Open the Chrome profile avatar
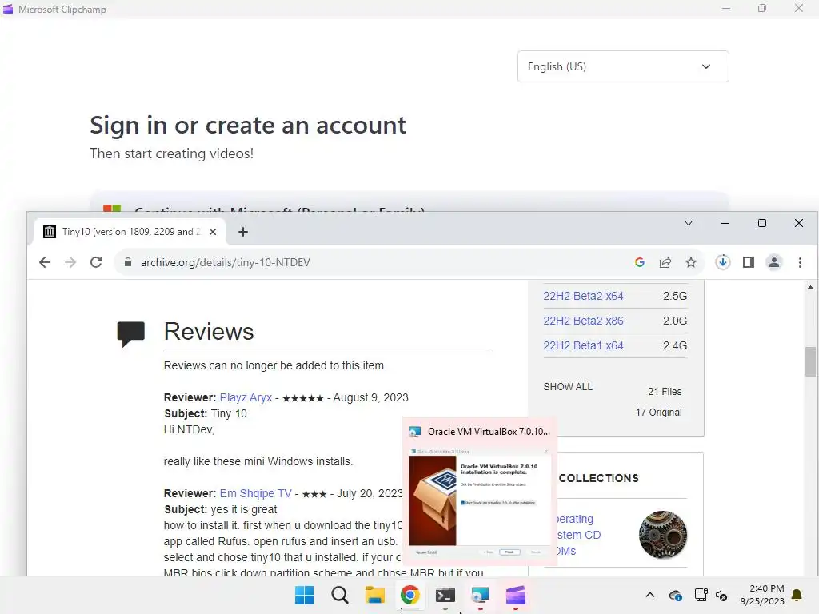The image size is (819, 614). (774, 262)
